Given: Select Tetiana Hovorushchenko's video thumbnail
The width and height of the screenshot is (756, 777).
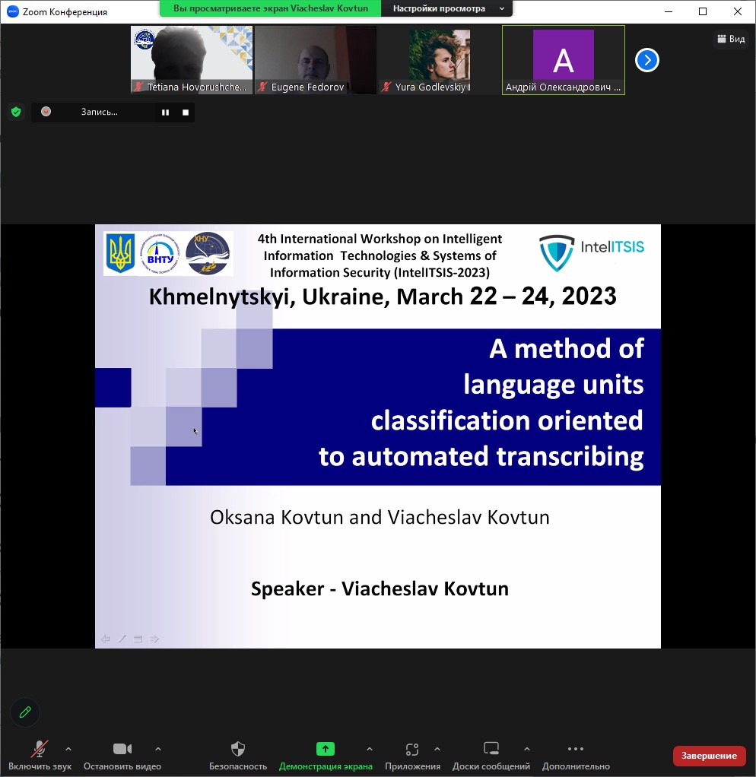Looking at the screenshot, I should (192, 59).
